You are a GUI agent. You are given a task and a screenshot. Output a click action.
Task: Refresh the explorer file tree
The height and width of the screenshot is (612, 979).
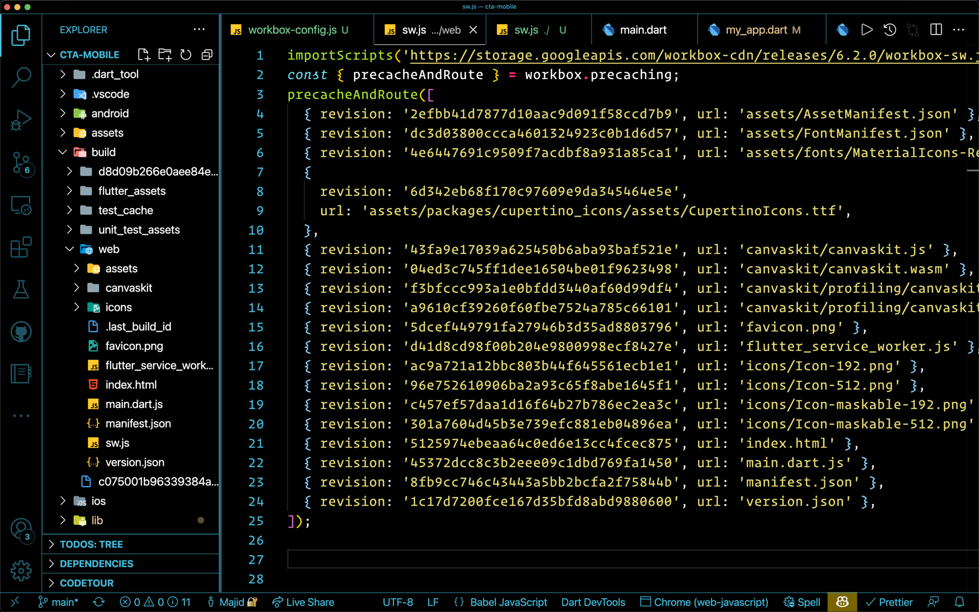pos(186,55)
